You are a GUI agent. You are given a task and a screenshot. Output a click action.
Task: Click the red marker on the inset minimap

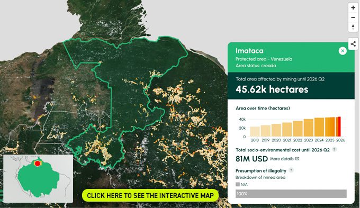click(x=38, y=164)
